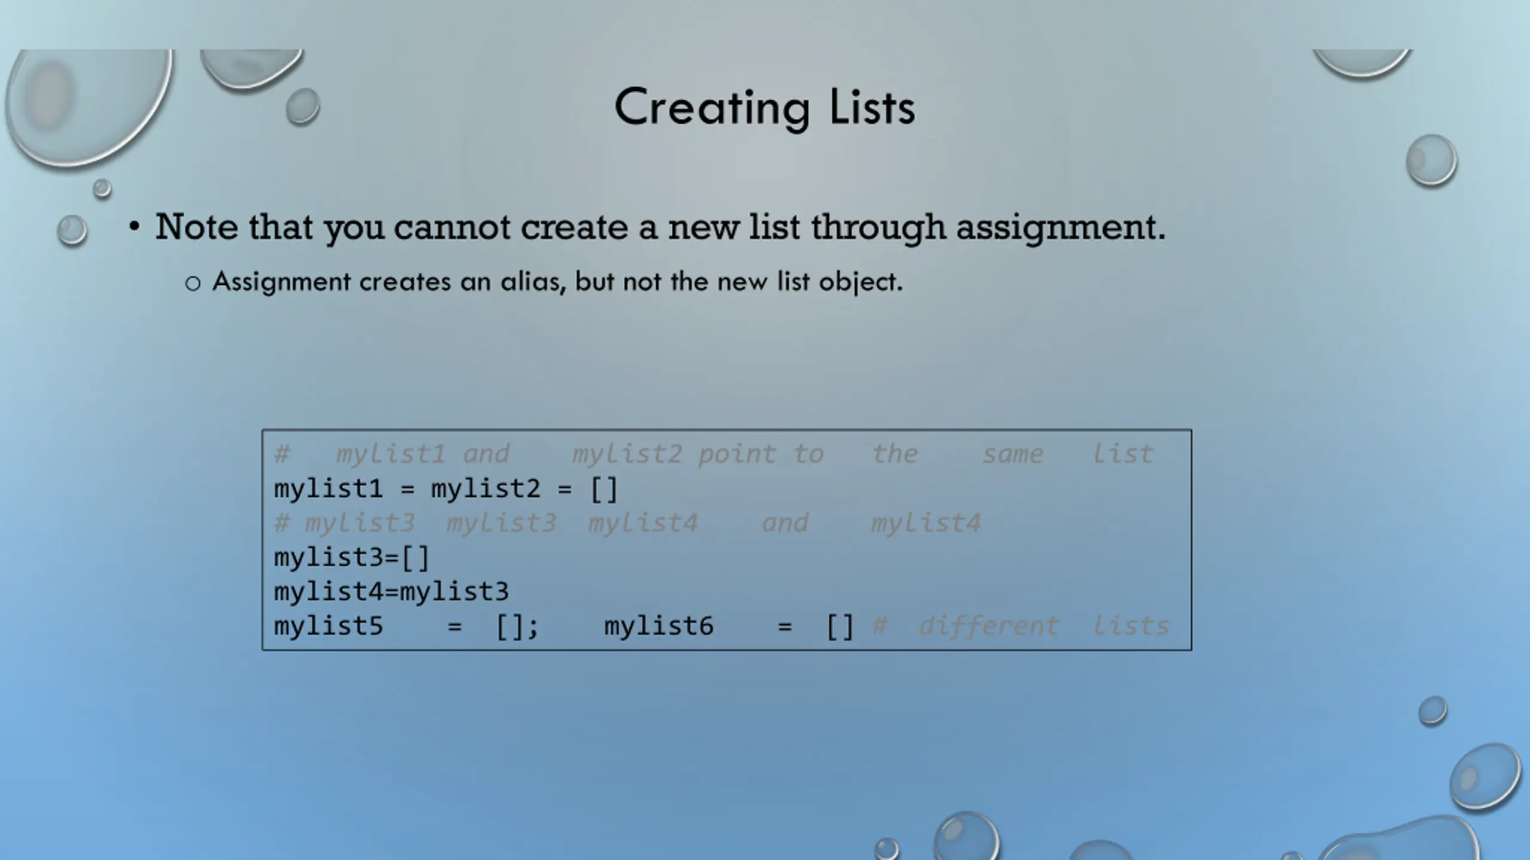The height and width of the screenshot is (860, 1530).
Task: Click mylist6 in the last code line
Action: coord(659,626)
